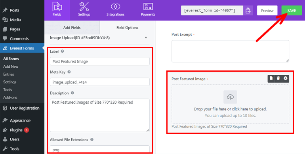This screenshot has width=305, height=154.
Task: Click 'Image Upload(ID #F5ndi9DbY4-8)' heading
Action: point(80,38)
